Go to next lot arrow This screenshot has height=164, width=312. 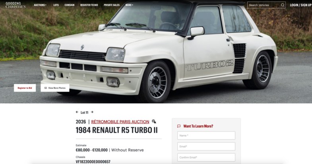pos(92,112)
